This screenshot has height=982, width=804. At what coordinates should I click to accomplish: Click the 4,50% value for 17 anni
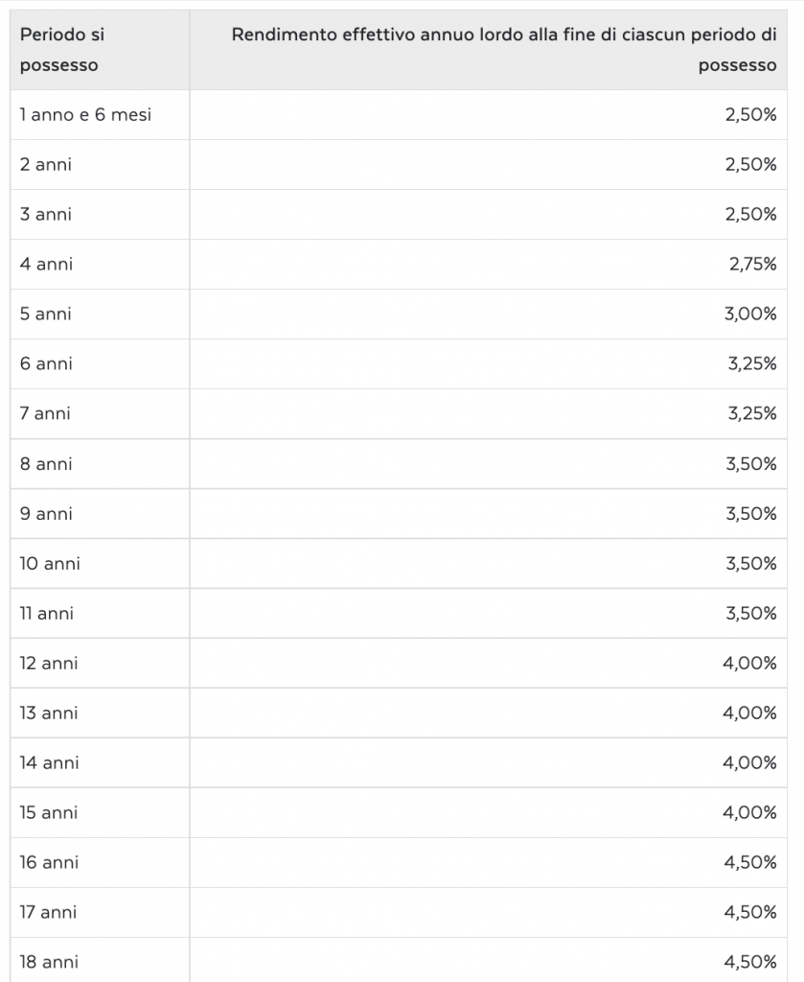coord(750,912)
